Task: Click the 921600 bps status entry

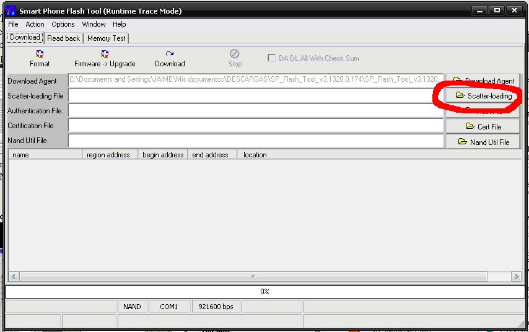Action: (x=216, y=307)
